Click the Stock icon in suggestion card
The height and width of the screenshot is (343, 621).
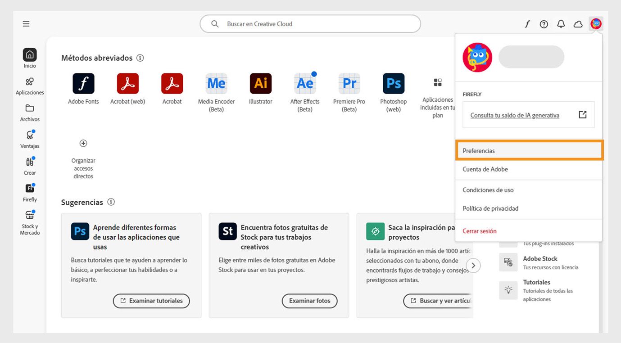click(x=227, y=231)
